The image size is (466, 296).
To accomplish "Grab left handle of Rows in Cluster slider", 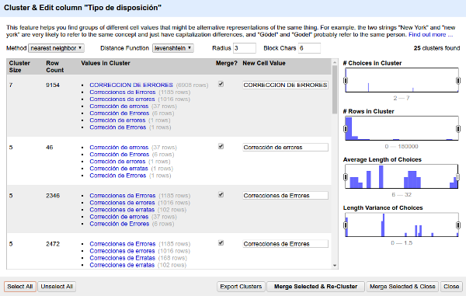I will tap(346, 129).
